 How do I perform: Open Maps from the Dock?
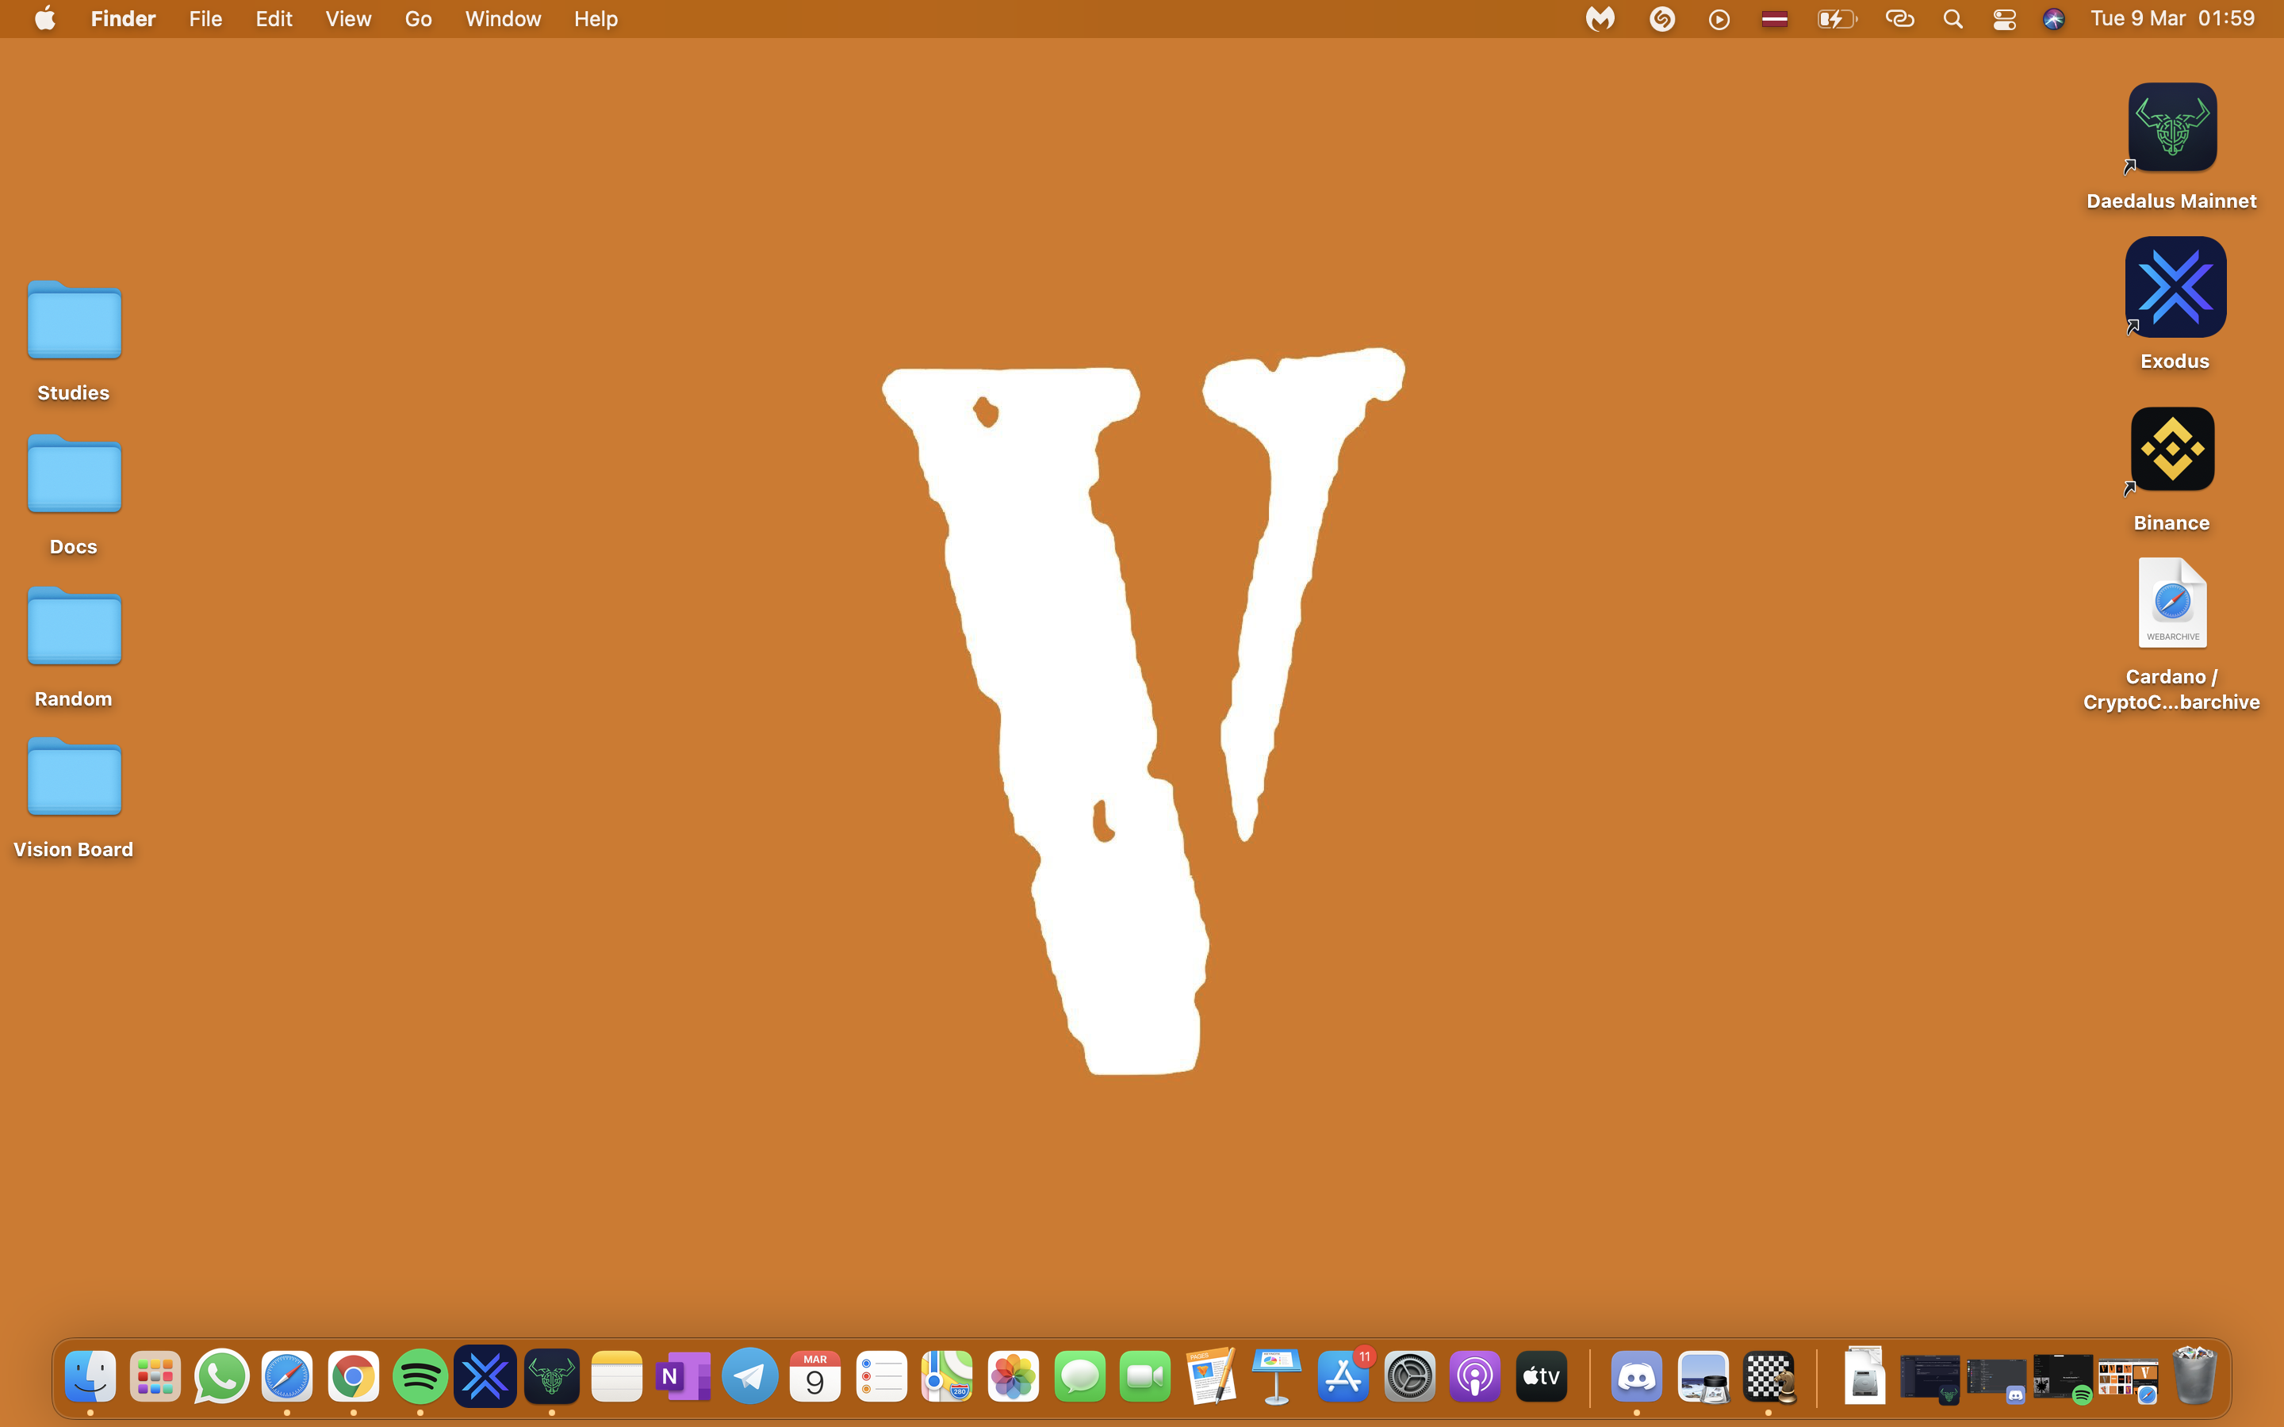[948, 1377]
